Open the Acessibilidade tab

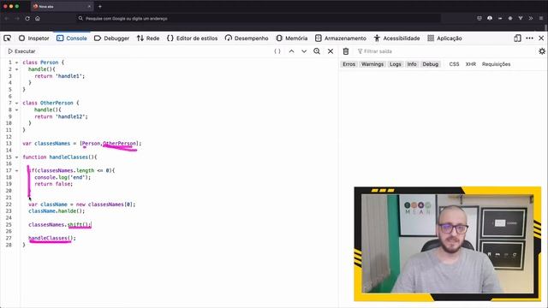point(396,38)
